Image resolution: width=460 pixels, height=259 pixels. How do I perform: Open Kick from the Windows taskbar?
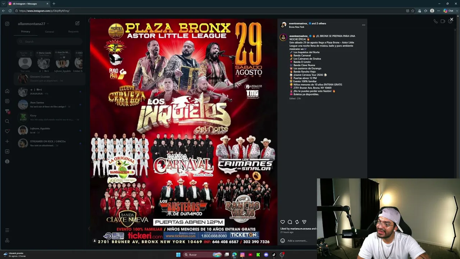click(x=258, y=255)
